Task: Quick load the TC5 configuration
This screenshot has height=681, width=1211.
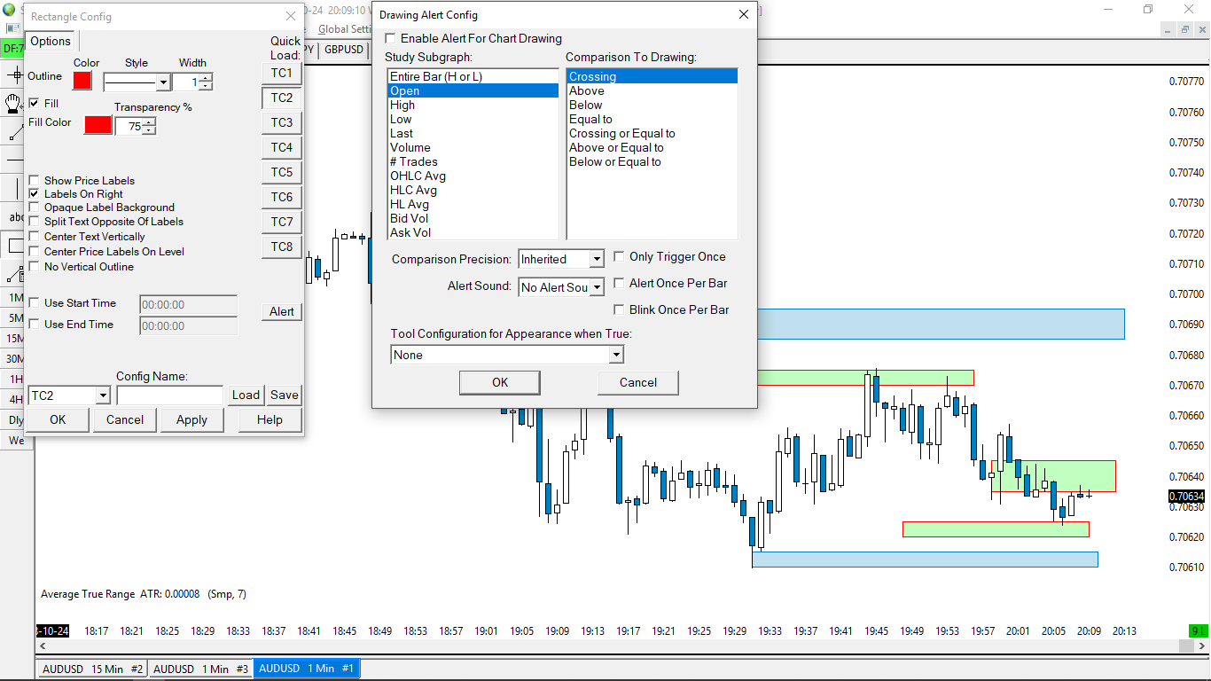Action: tap(282, 172)
